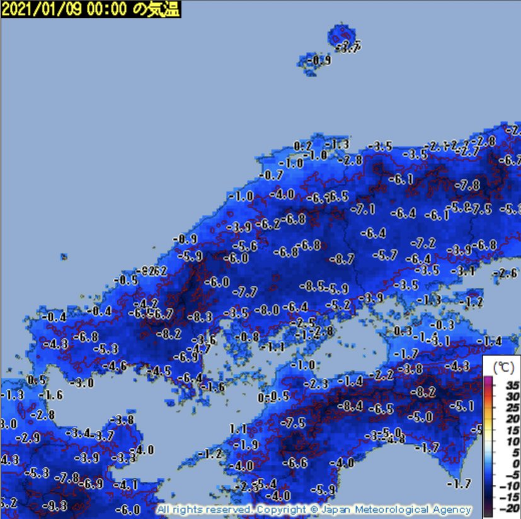Click the 2021/01/09 00:00 timestamp label
This screenshot has height=519, width=521.
tap(91, 9)
